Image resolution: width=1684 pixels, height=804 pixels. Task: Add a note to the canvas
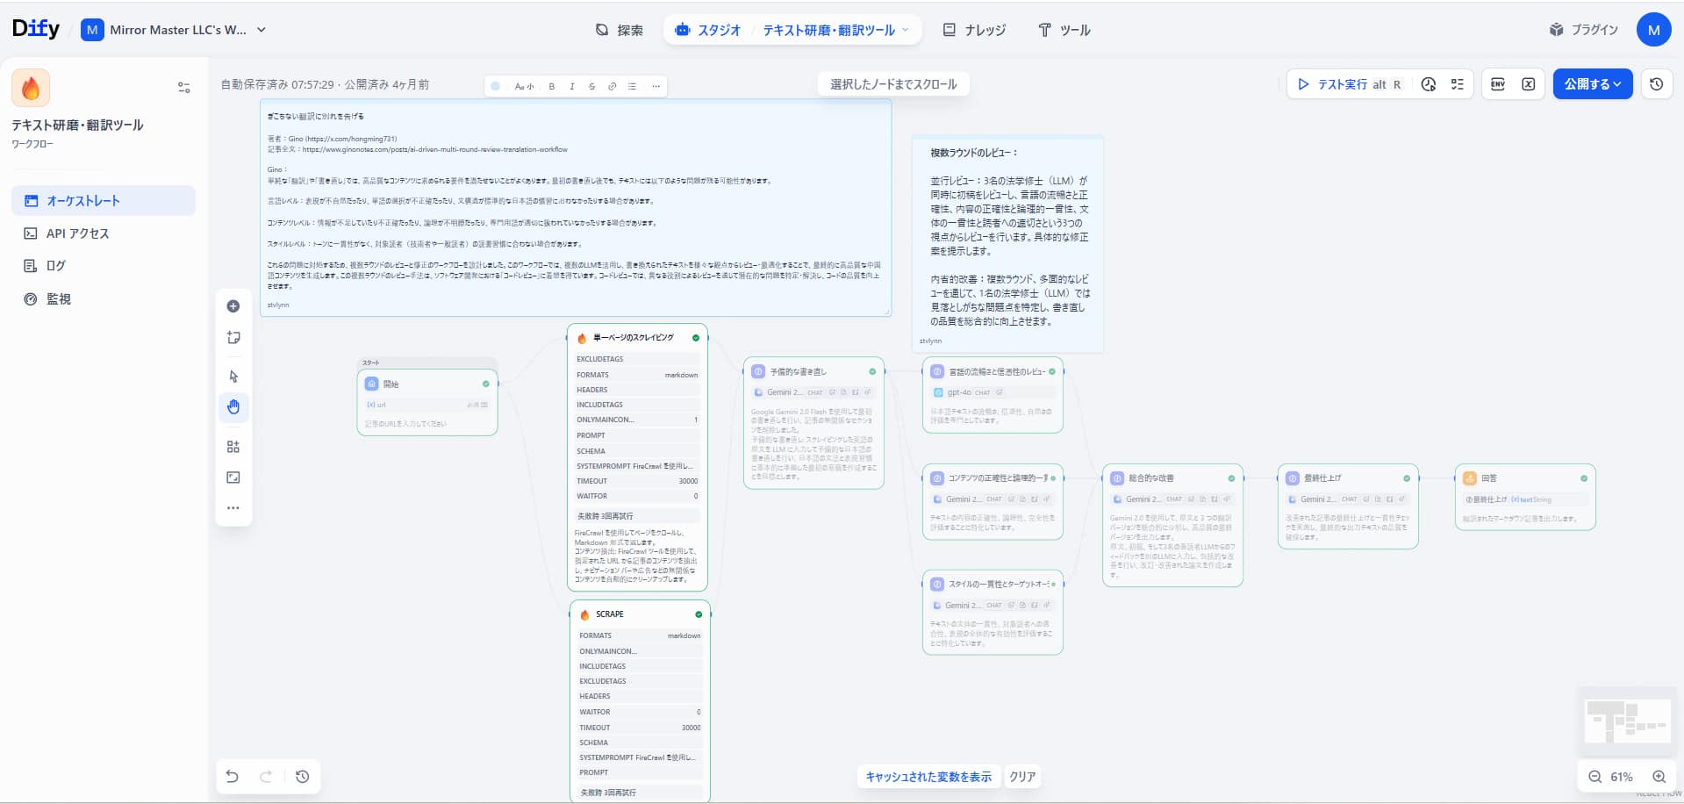point(233,338)
